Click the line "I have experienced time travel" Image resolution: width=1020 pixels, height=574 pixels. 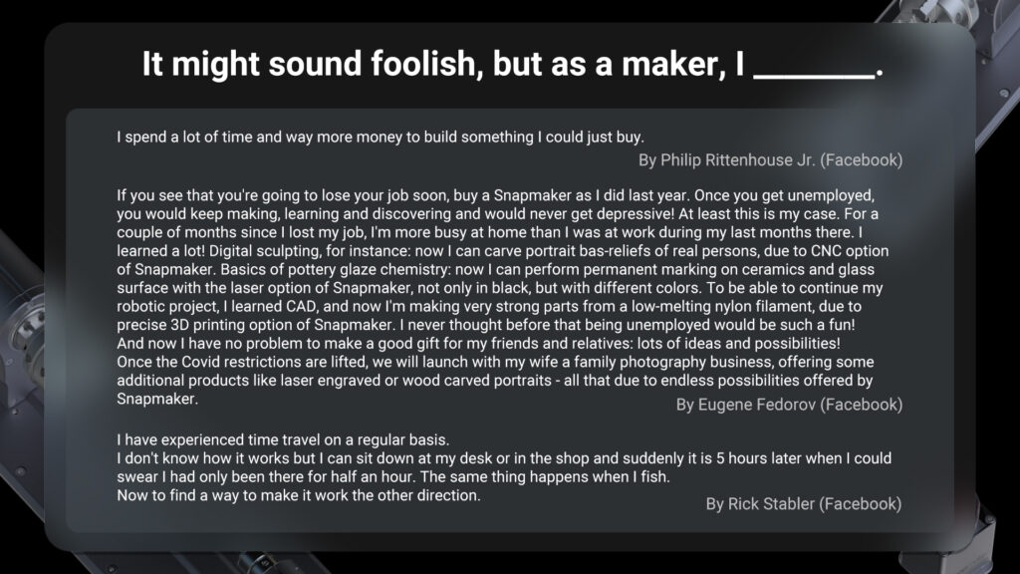tap(284, 439)
